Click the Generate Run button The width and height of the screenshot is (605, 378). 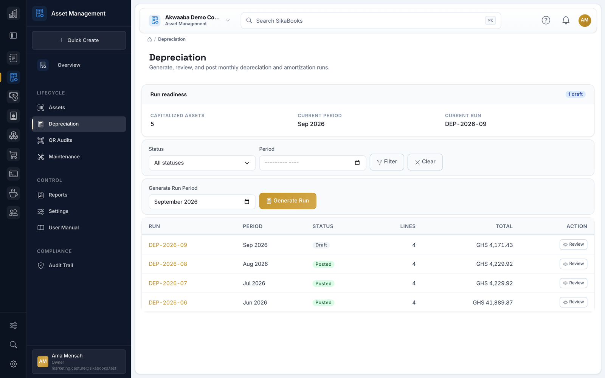[288, 201]
